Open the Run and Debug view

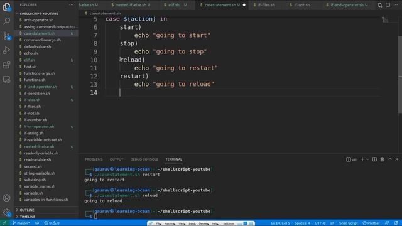[7, 50]
